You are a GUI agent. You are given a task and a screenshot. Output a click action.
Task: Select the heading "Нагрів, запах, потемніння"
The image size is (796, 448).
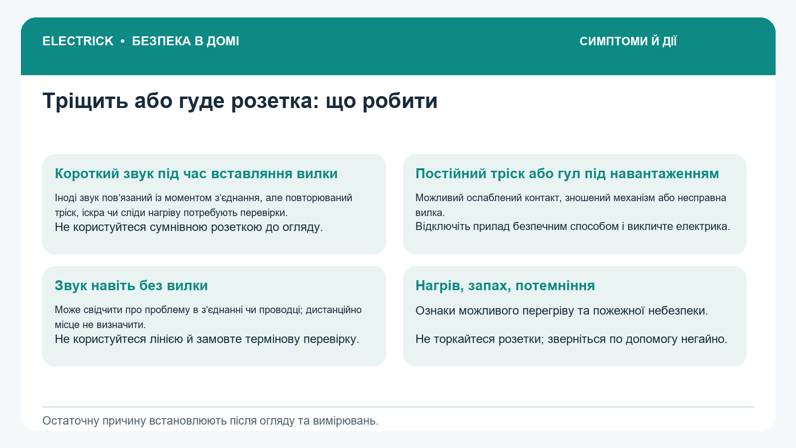(505, 286)
